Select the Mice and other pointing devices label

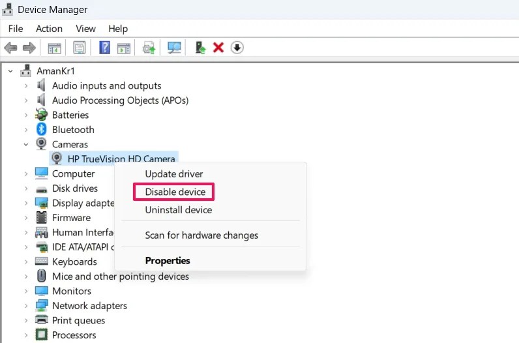[121, 276]
